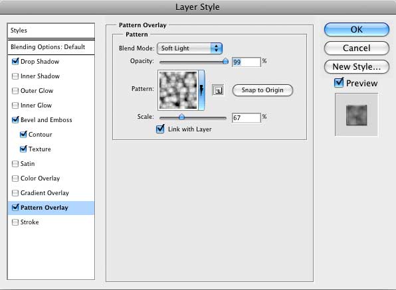Toggle the Link with Layer checkbox
Image resolution: width=396 pixels, height=290 pixels.
[160, 129]
